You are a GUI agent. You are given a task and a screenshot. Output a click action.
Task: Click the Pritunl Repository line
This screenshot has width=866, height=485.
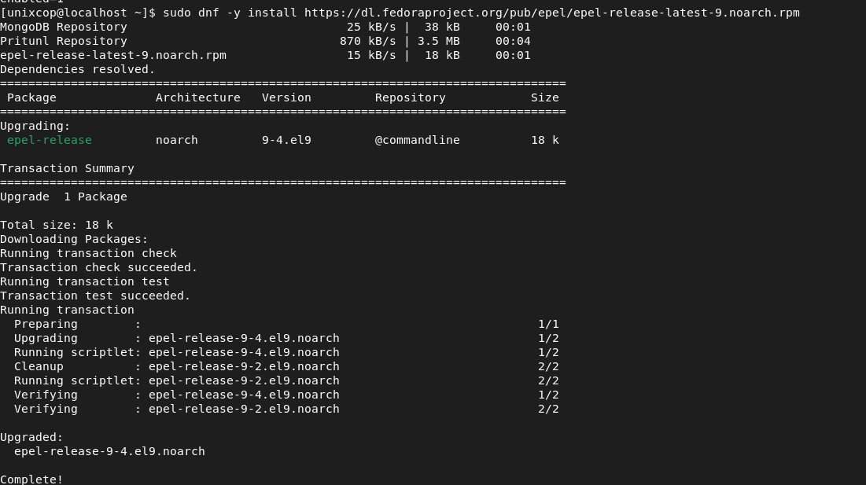tap(265, 42)
